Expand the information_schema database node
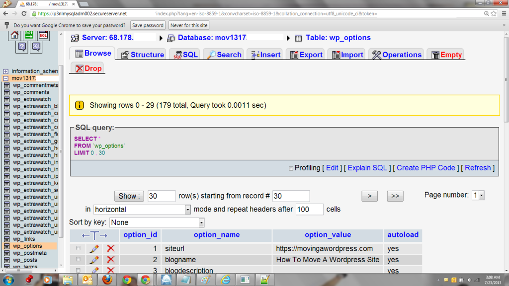The image size is (509, 286). pos(5,71)
